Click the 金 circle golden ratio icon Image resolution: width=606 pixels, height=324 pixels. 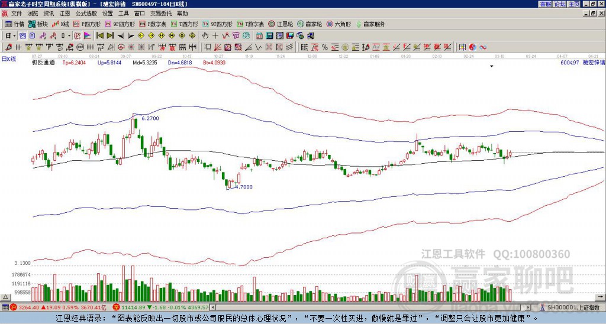[345, 47]
